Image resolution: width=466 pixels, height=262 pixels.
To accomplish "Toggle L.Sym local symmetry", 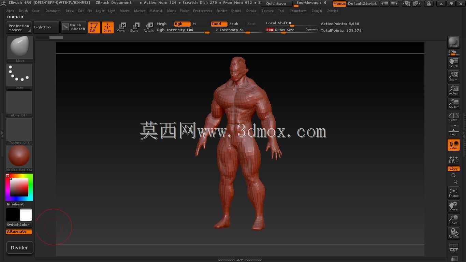I will tap(453, 159).
